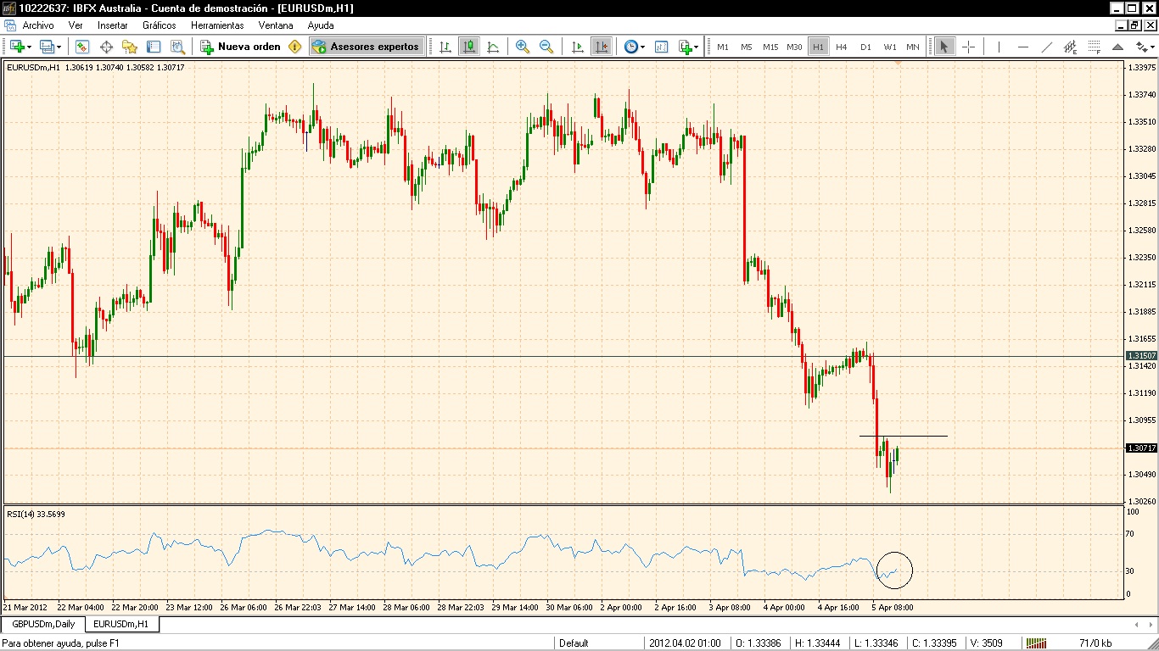
Task: Click the Default profile status entry
Action: click(574, 643)
